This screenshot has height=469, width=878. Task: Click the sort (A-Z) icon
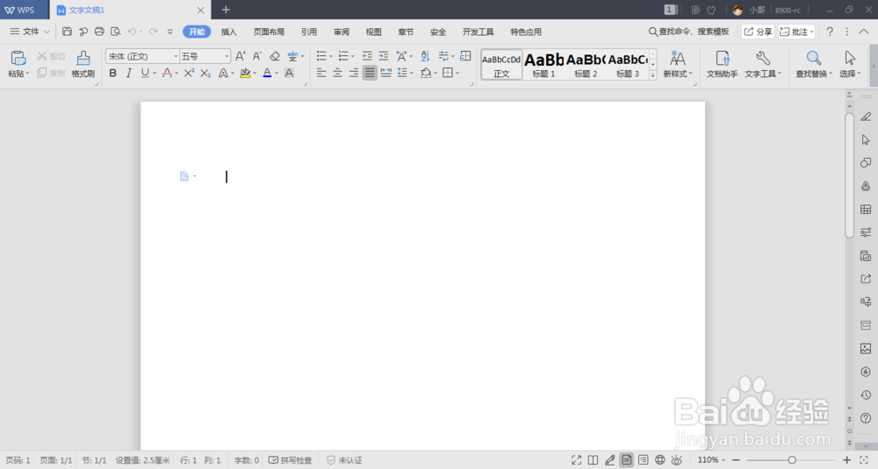[425, 56]
